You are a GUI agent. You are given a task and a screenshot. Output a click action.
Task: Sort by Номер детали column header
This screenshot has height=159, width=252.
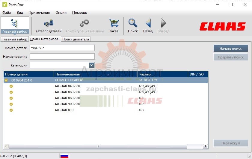(28, 74)
